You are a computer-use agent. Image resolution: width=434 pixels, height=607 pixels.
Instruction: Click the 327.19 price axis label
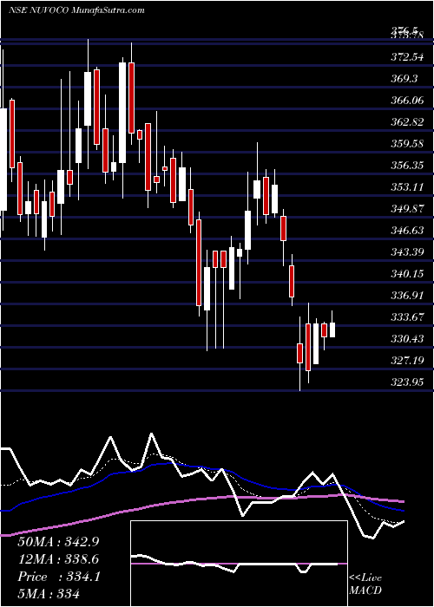pos(406,361)
